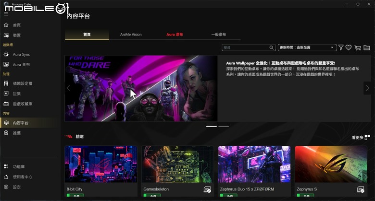Image resolution: width=375 pixels, height=201 pixels.
Task: Select the second banner slide indicator
Action: pyautogui.click(x=224, y=126)
